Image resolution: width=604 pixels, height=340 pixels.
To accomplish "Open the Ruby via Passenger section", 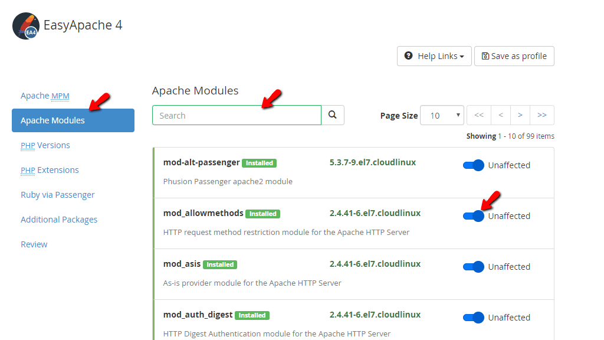I will (x=58, y=195).
